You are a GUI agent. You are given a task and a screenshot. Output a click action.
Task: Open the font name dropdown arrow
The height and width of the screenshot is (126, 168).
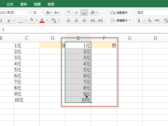coord(29,13)
